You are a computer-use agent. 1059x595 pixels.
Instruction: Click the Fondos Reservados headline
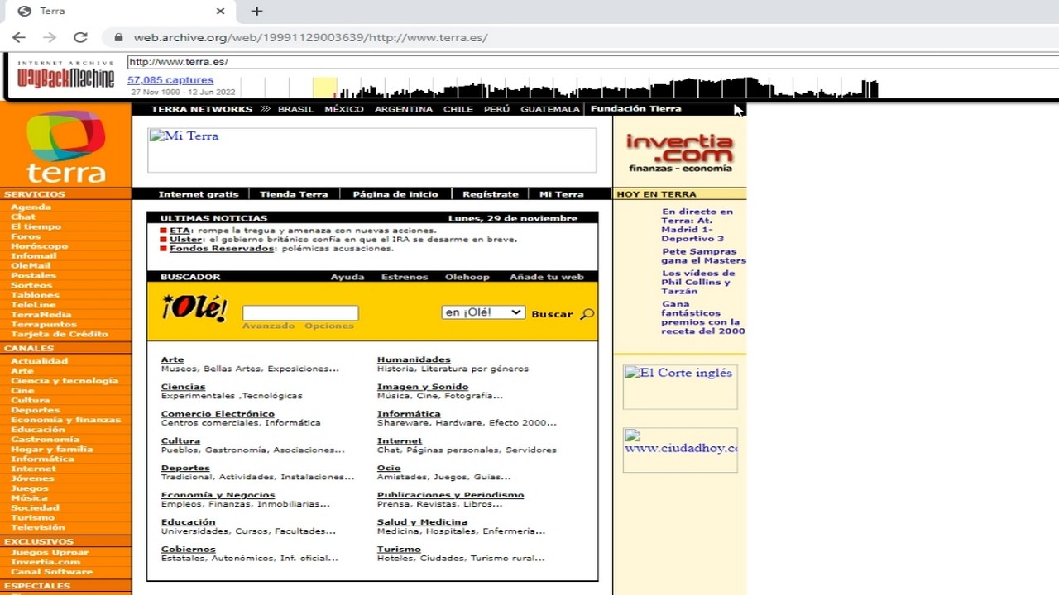pos(222,249)
